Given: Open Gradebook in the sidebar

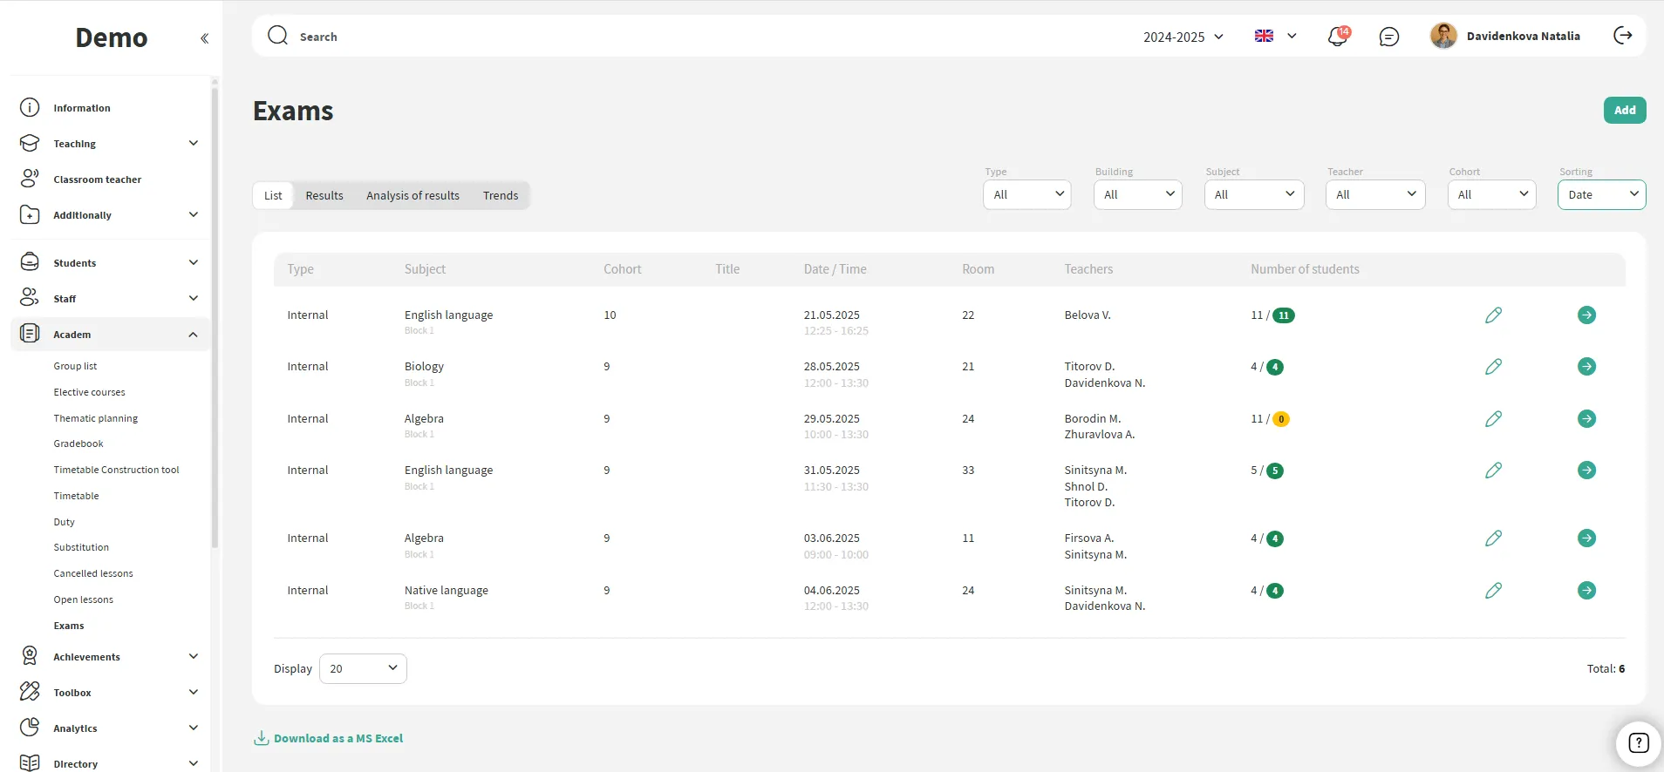Looking at the screenshot, I should pyautogui.click(x=78, y=444).
